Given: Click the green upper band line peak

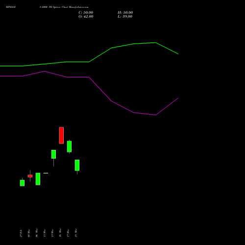Looking at the screenshot, I should click(155, 43).
